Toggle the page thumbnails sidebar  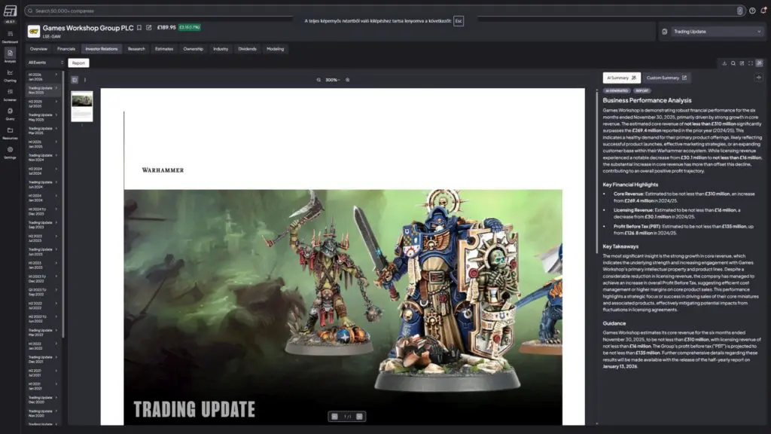point(75,80)
